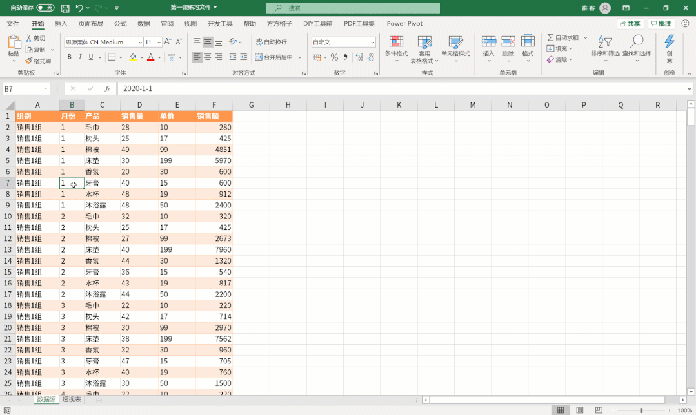This screenshot has width=696, height=415.
Task: Click the Save icon in title bar
Action: tap(65, 8)
